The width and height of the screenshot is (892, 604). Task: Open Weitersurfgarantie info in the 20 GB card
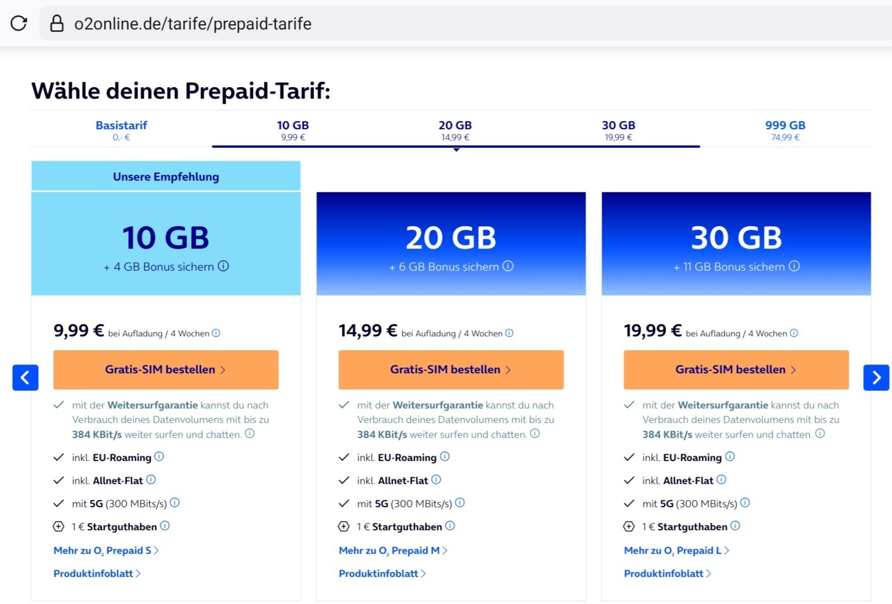[535, 433]
